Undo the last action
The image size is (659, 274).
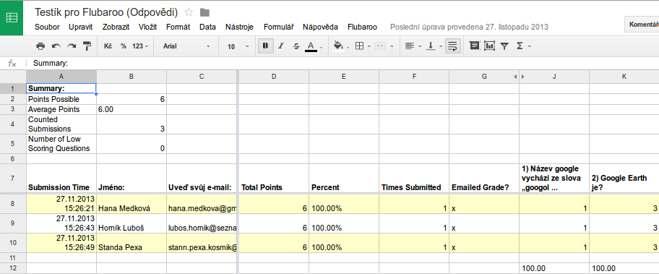56,46
